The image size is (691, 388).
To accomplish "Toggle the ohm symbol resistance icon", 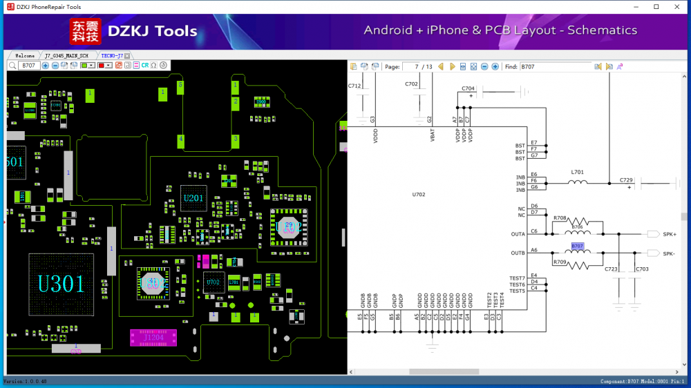I will (x=154, y=65).
